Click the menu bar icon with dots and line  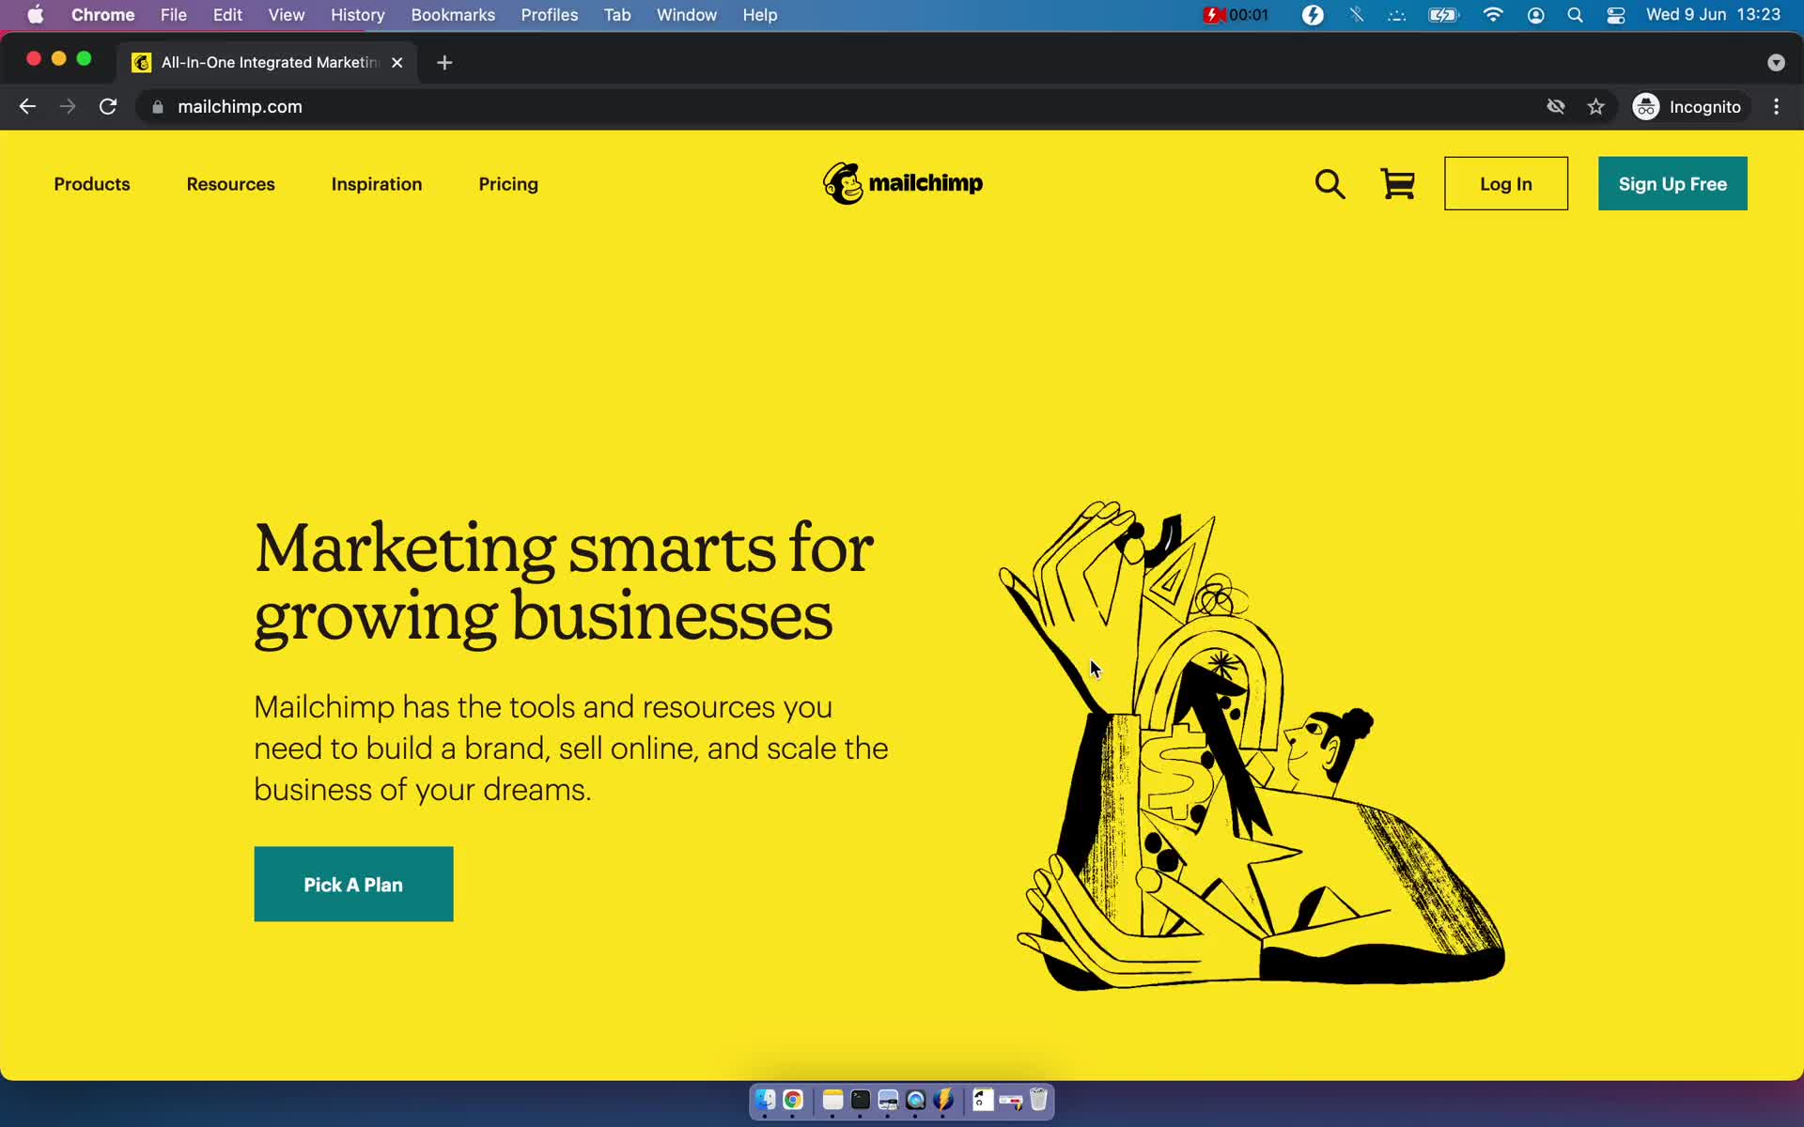point(1396,15)
